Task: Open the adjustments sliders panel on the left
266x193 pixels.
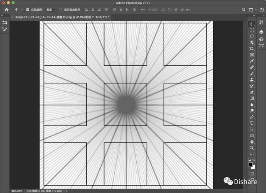Action: tap(5, 22)
